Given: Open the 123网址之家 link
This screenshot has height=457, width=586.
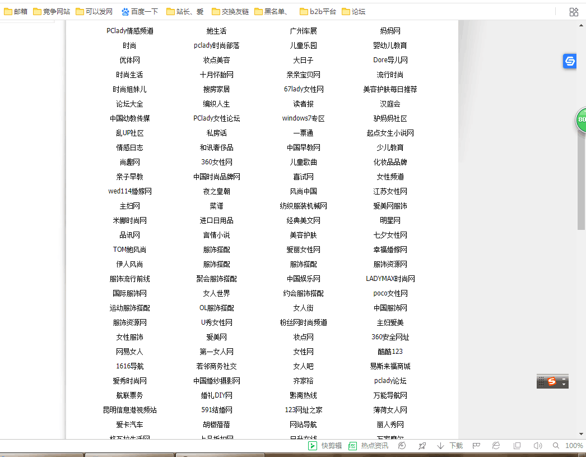Looking at the screenshot, I should click(x=303, y=410).
